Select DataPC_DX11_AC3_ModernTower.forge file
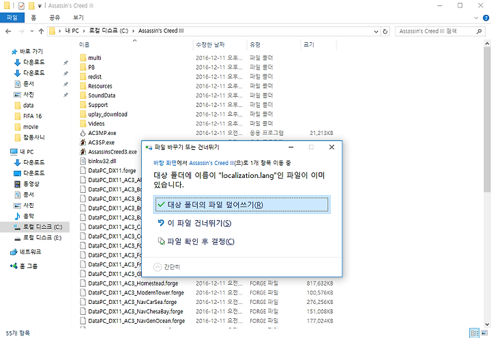The width and height of the screenshot is (491, 338). click(136, 292)
